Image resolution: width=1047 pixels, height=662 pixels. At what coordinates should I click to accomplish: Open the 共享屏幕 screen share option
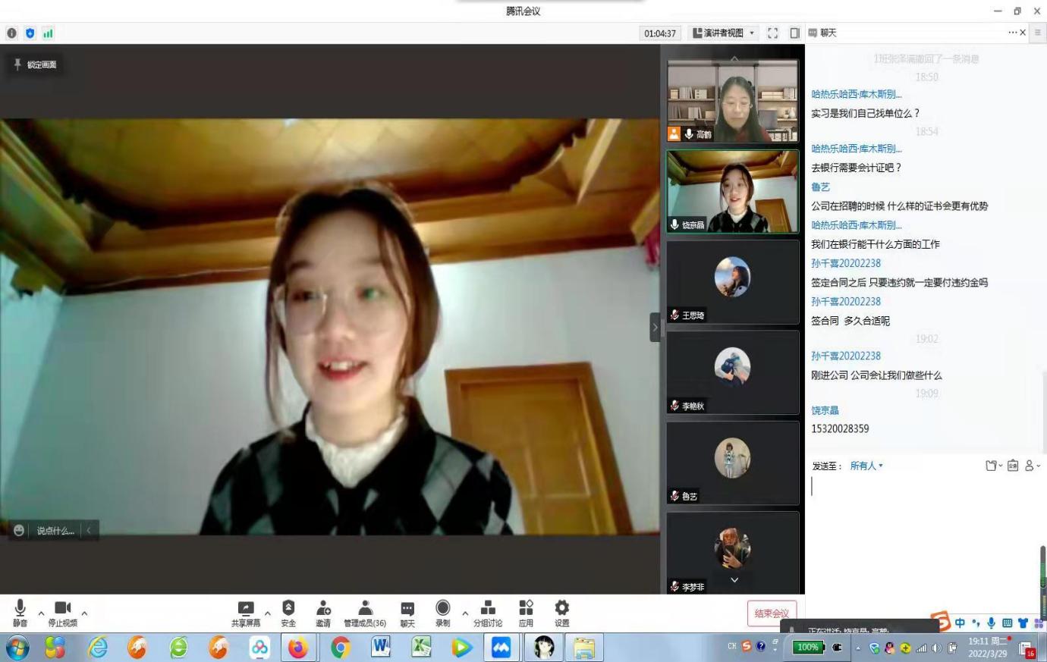(x=245, y=613)
